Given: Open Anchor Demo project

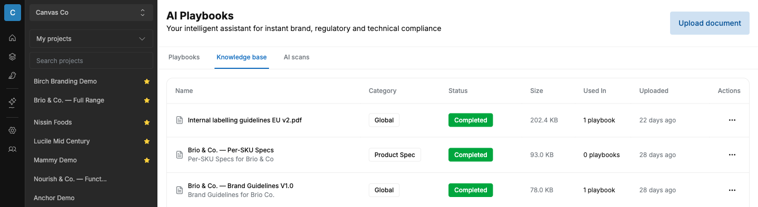Looking at the screenshot, I should [x=54, y=198].
